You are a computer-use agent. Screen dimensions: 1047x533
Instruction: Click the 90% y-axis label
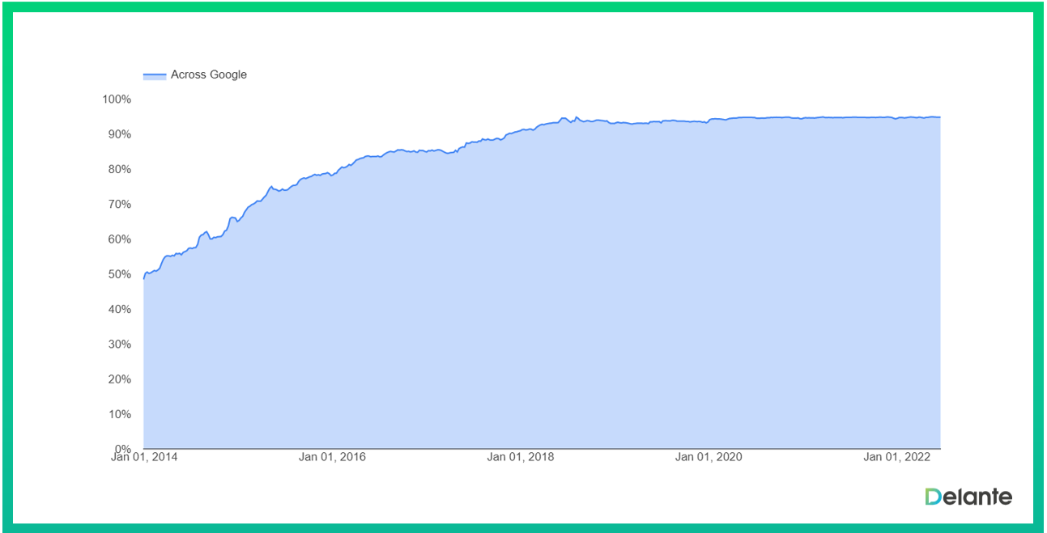(x=118, y=134)
